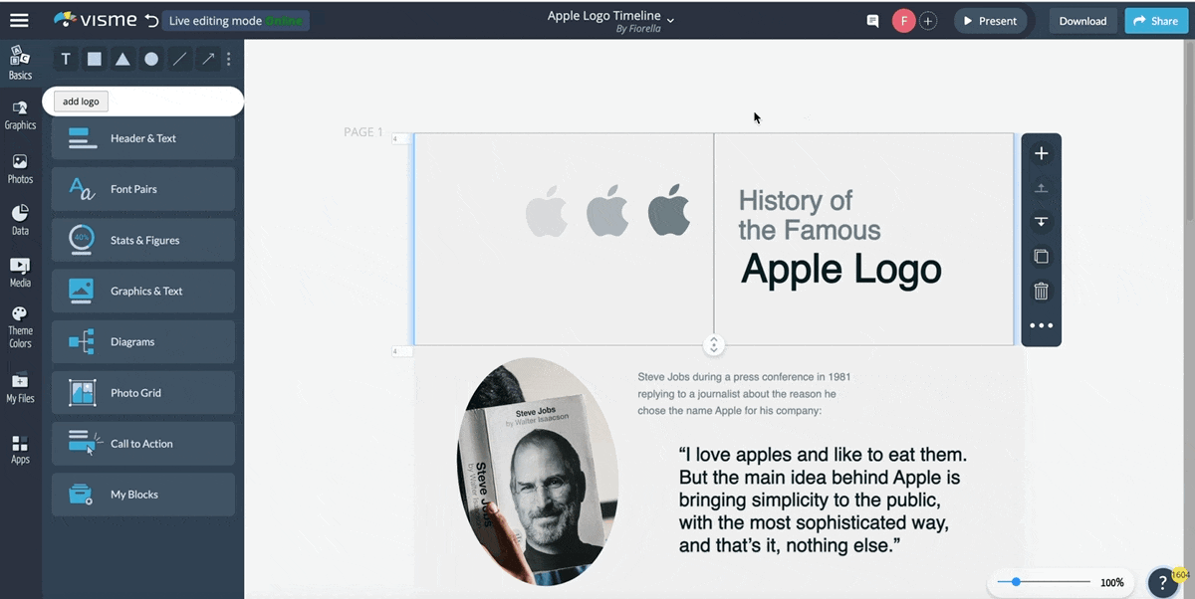Click the blue Share button
Screen dimensions: 1195x599
tap(1155, 21)
